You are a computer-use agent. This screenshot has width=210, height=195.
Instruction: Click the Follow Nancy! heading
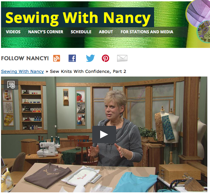(25, 58)
